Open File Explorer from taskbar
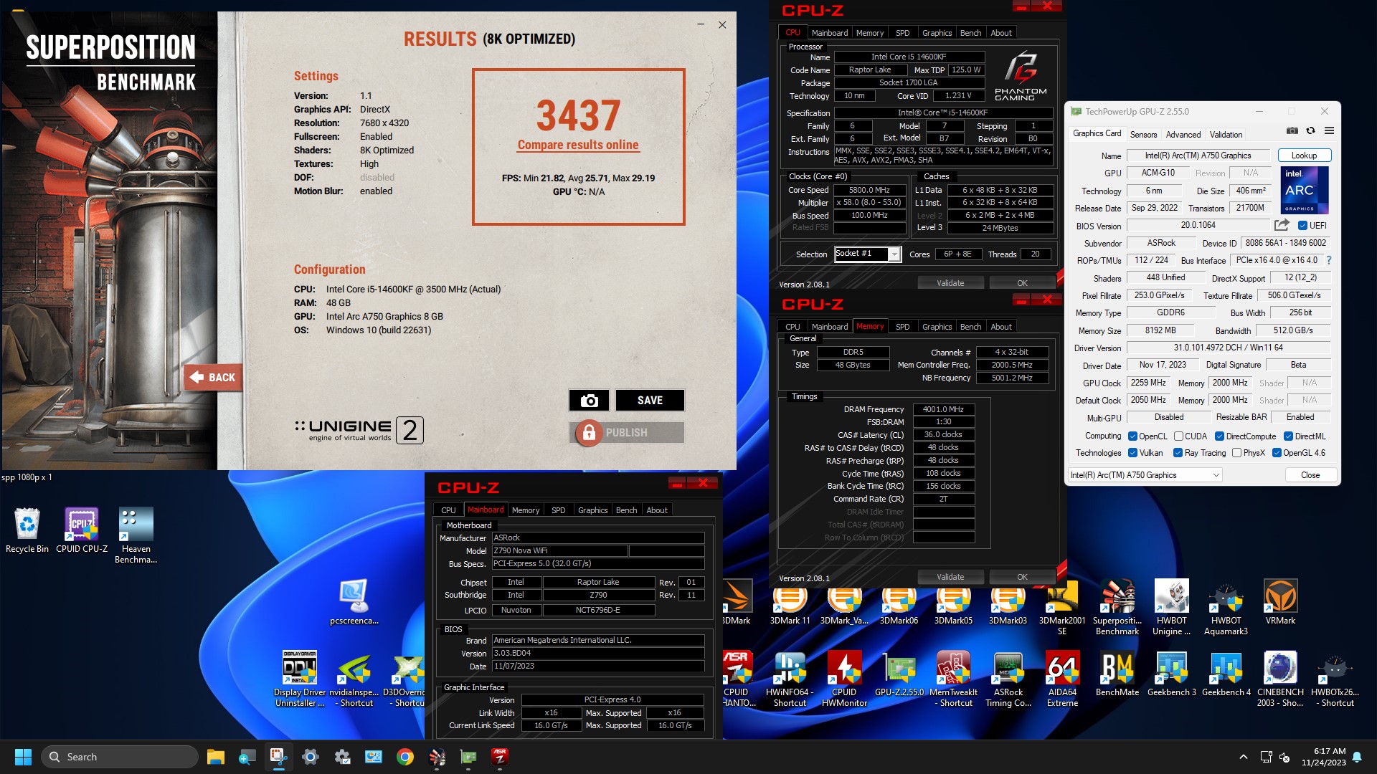 pyautogui.click(x=215, y=757)
